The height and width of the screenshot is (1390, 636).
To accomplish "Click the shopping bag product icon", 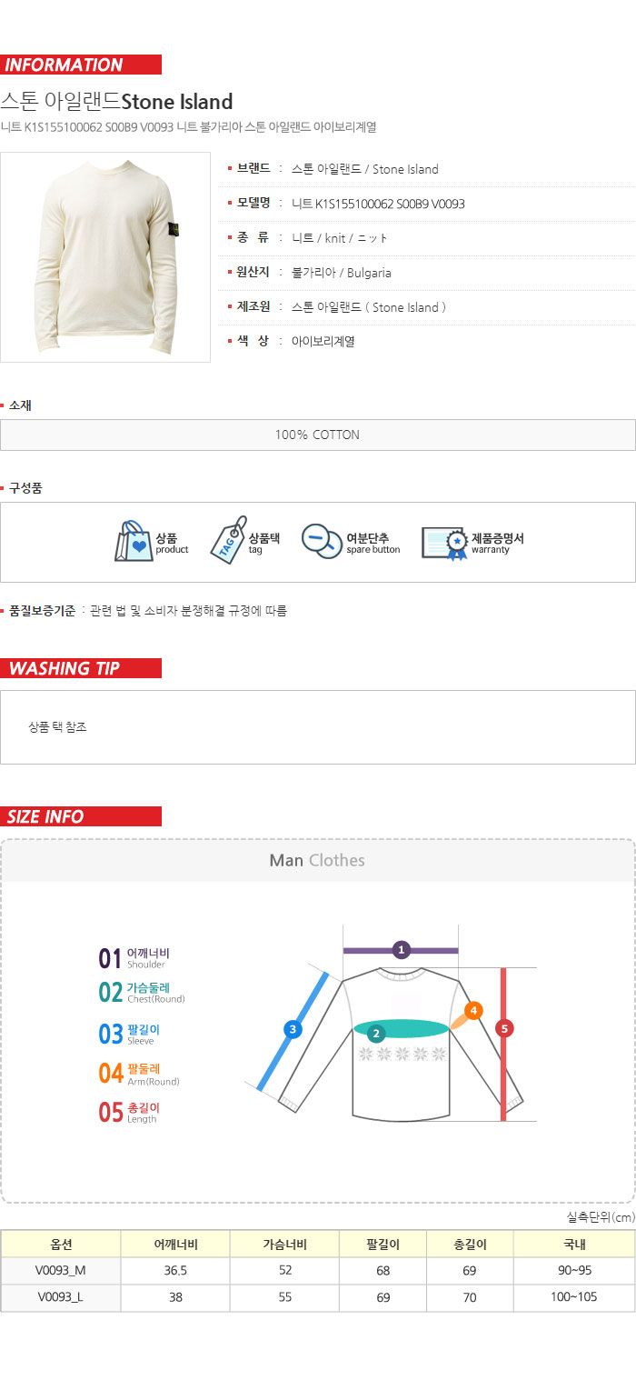I will coord(134,541).
